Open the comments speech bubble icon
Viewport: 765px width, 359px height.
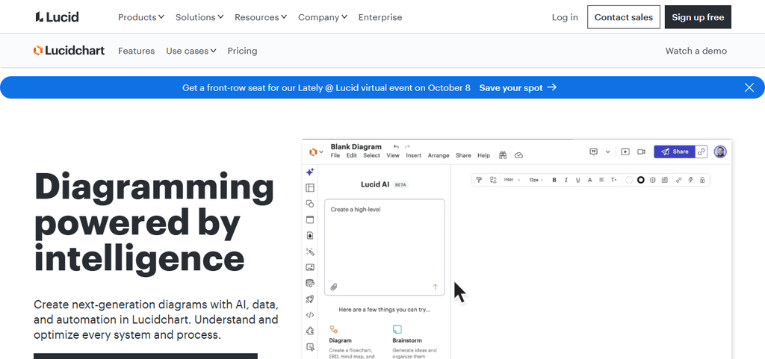pyautogui.click(x=594, y=152)
